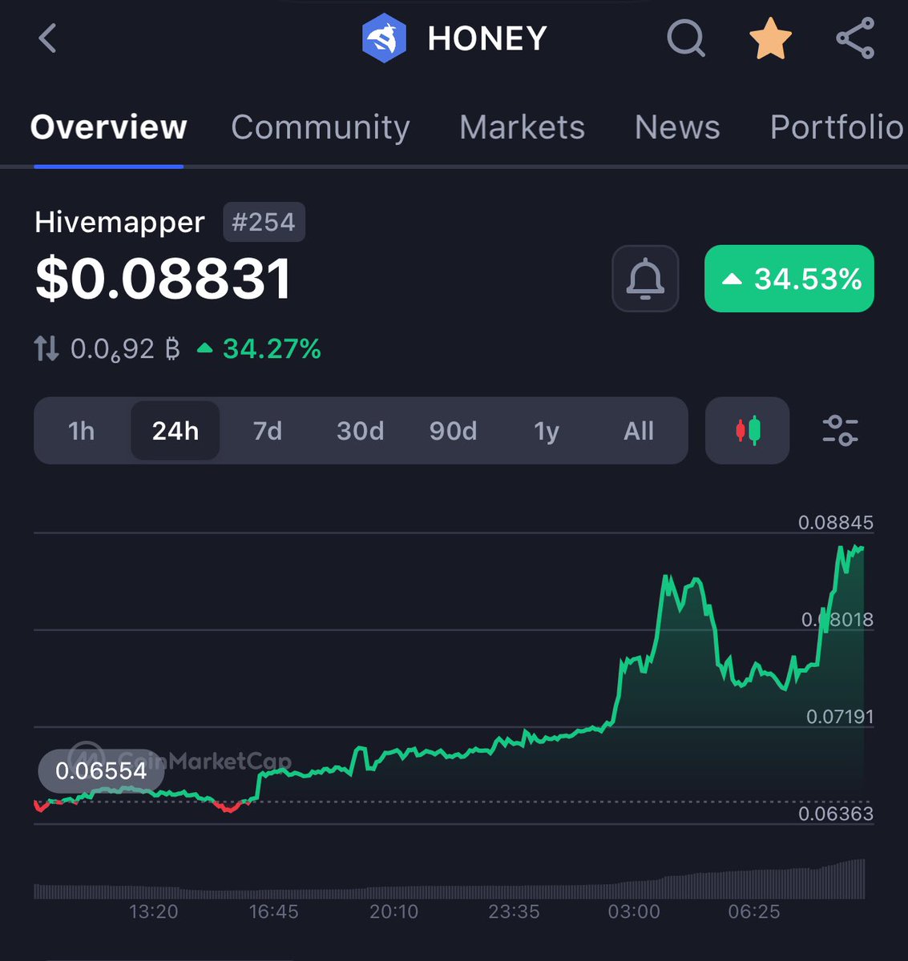Switch the chart to candlestick view

(x=746, y=431)
